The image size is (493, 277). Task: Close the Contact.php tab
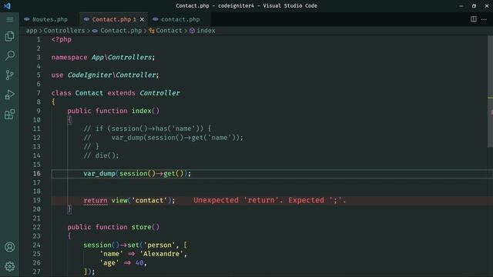pos(142,19)
